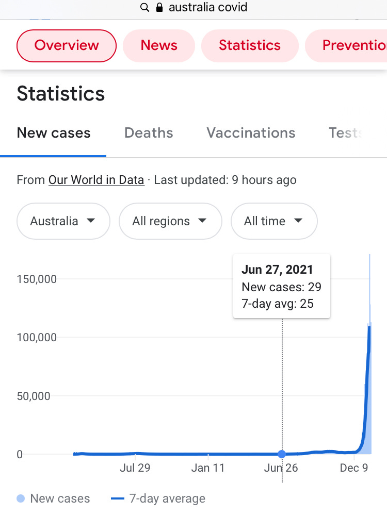Click the blue data point on the chart line
This screenshot has width=387, height=516.
tap(282, 454)
